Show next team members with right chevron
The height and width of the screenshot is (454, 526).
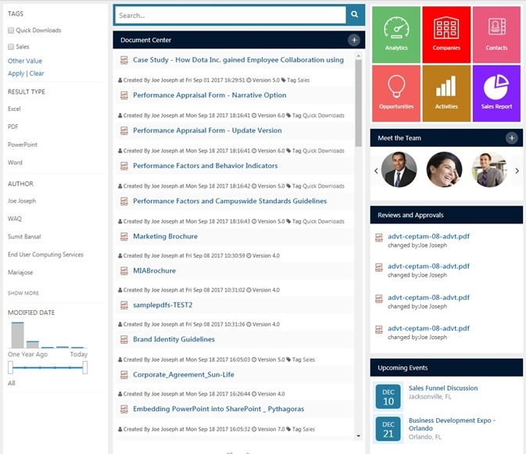tap(517, 170)
